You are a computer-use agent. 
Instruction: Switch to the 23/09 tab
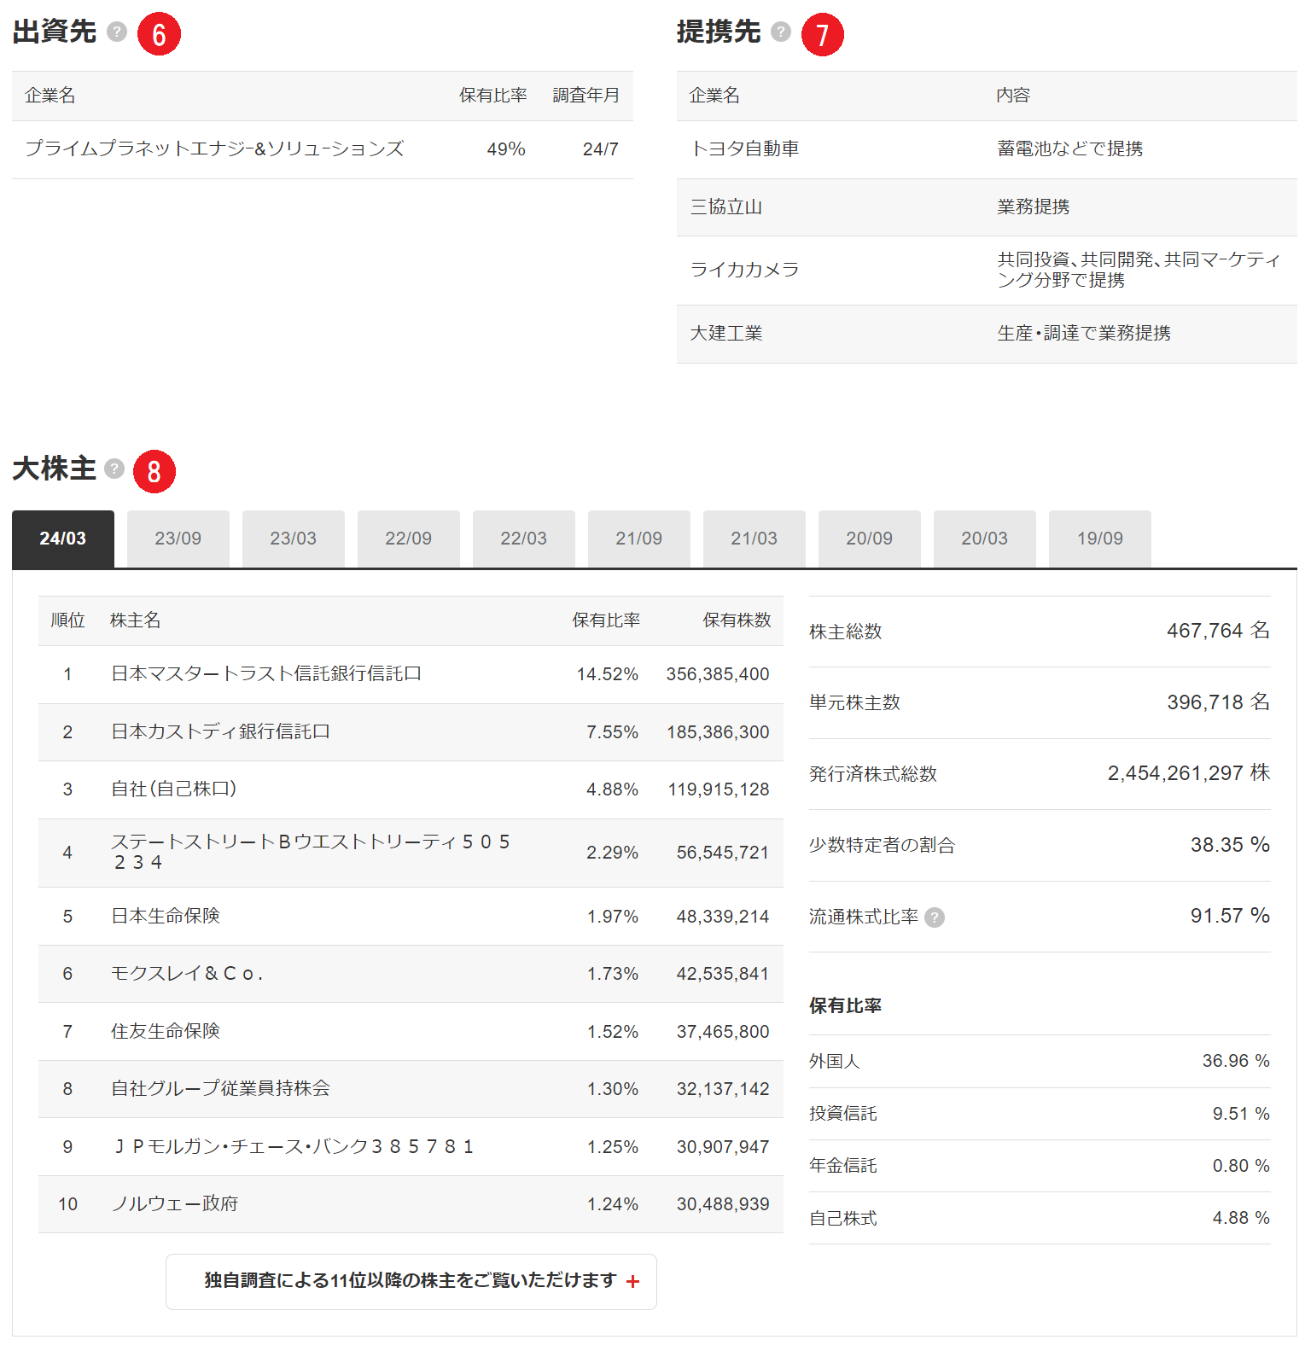178,539
